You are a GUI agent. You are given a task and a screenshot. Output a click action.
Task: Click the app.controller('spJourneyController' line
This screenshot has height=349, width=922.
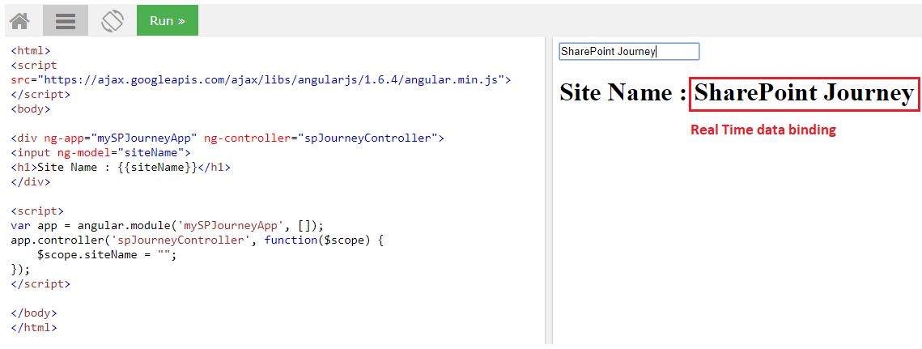click(x=197, y=240)
